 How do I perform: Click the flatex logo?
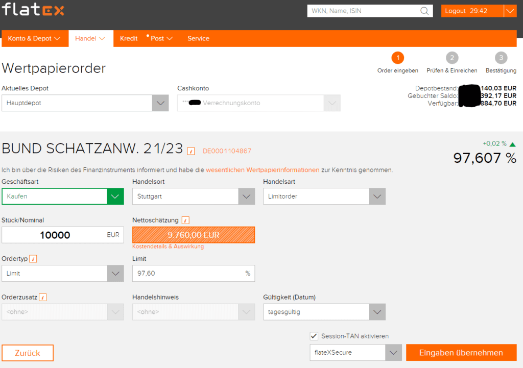tap(33, 10)
